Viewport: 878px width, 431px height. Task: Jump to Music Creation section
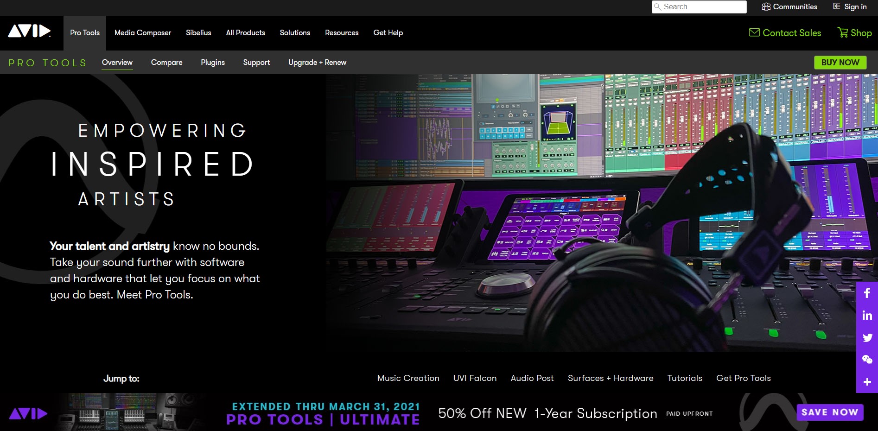408,378
